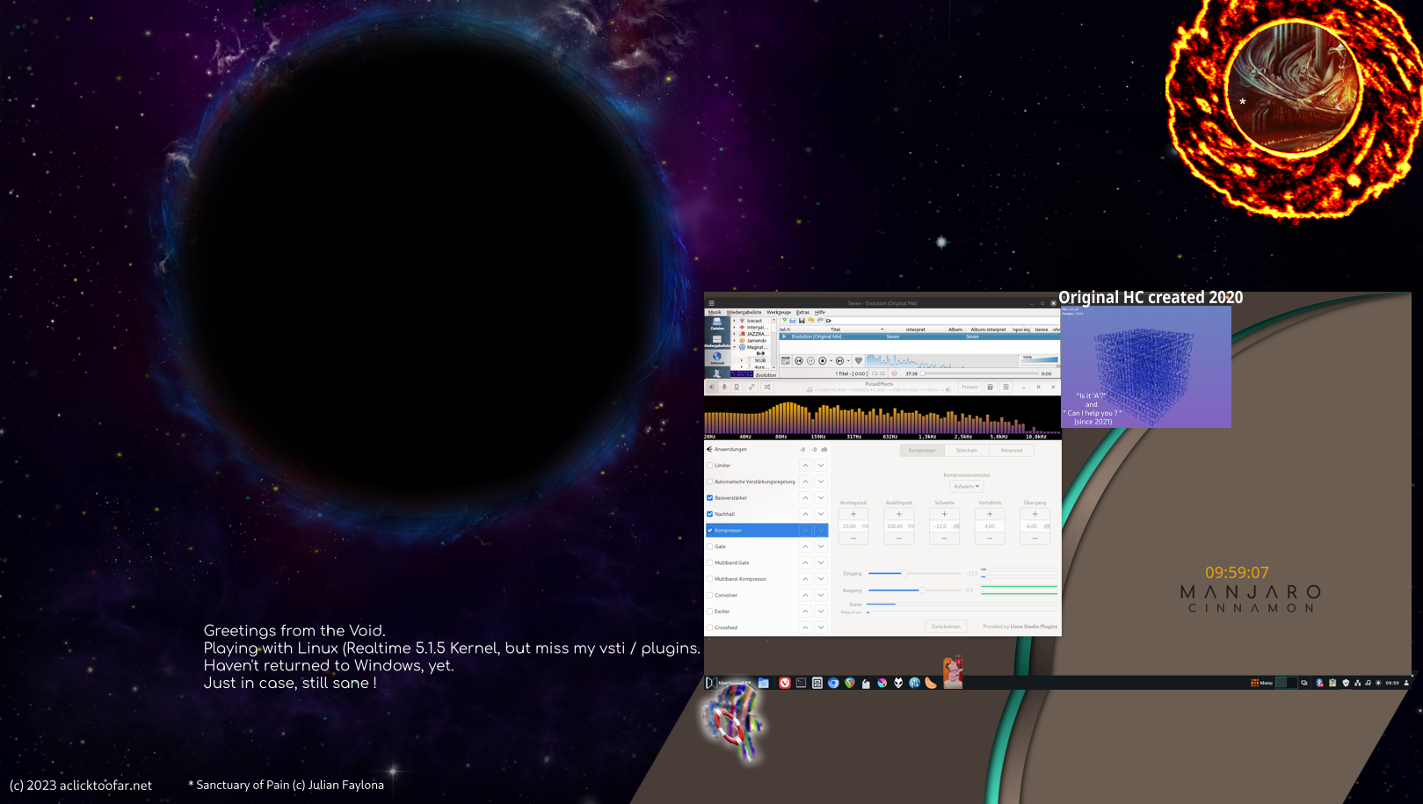
Task: Switch to the Sidechain tab
Action: [x=967, y=450]
